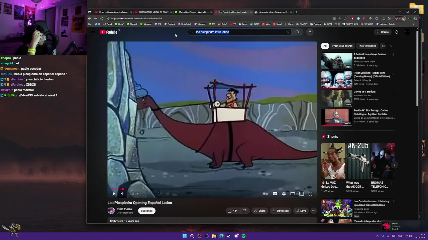This screenshot has height=240, width=428.
Task: Like the video (444 likes)
Action: [233, 211]
